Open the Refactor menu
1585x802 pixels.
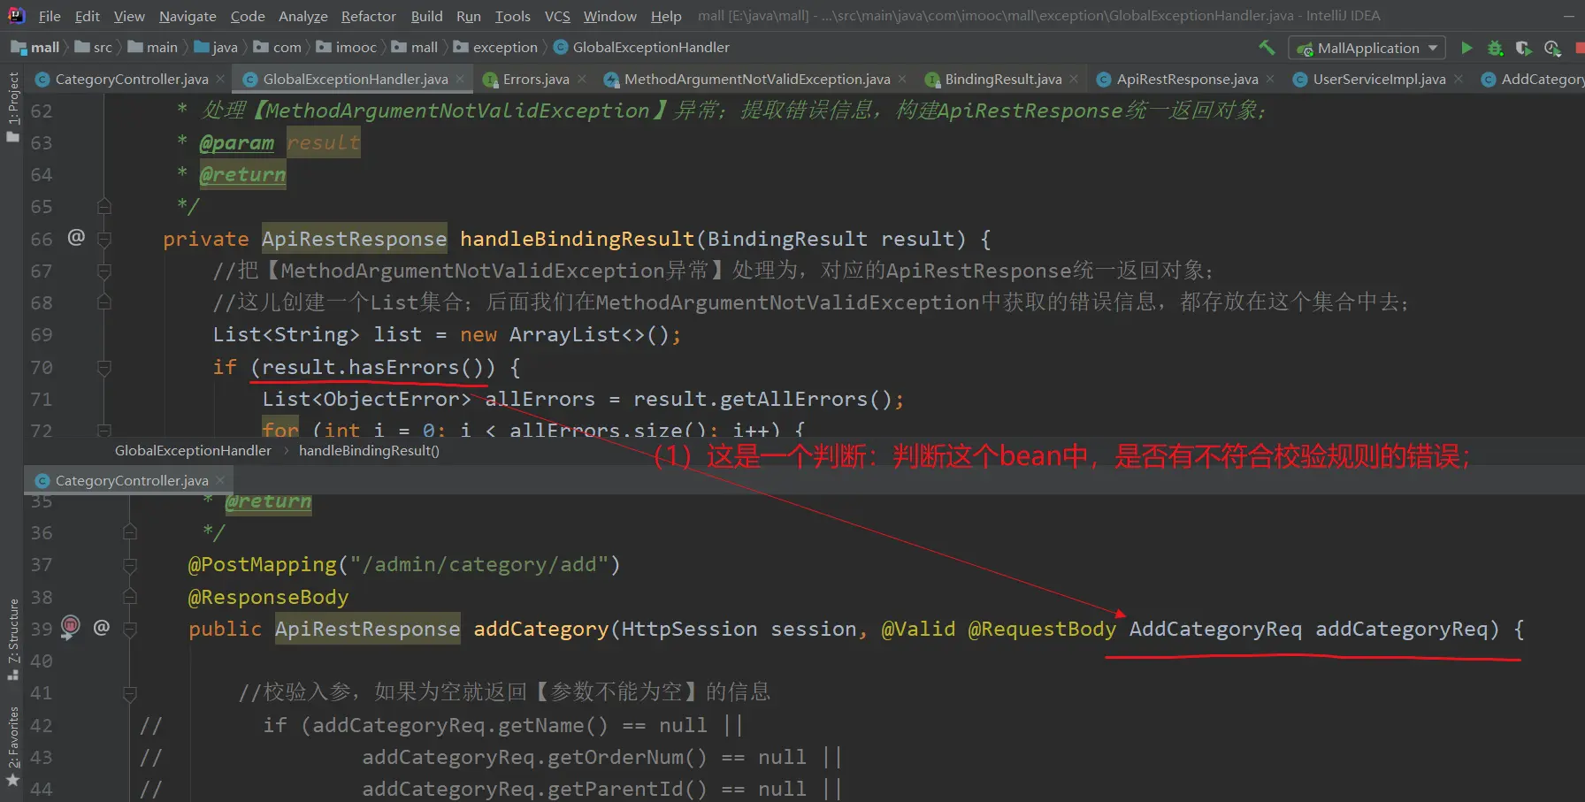[368, 16]
